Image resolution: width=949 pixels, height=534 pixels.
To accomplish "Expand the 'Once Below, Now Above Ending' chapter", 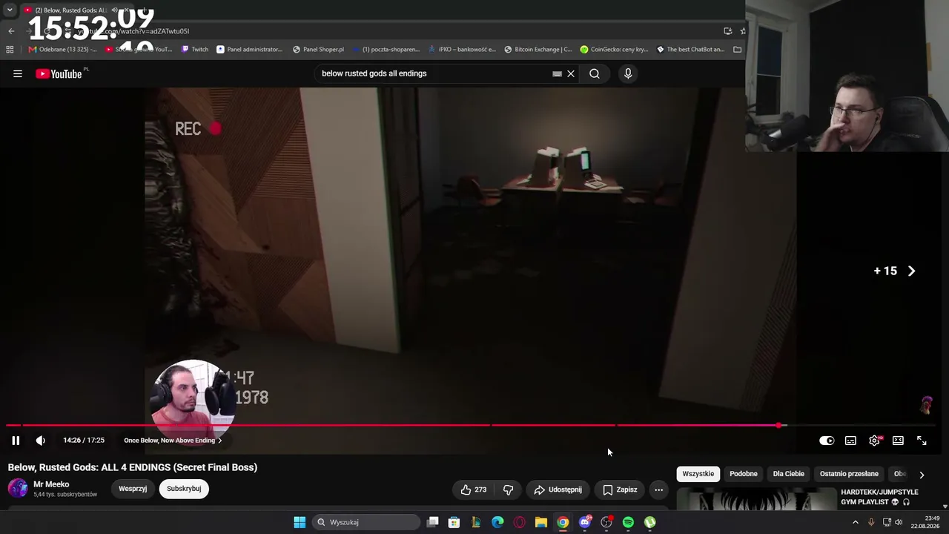I will [173, 441].
